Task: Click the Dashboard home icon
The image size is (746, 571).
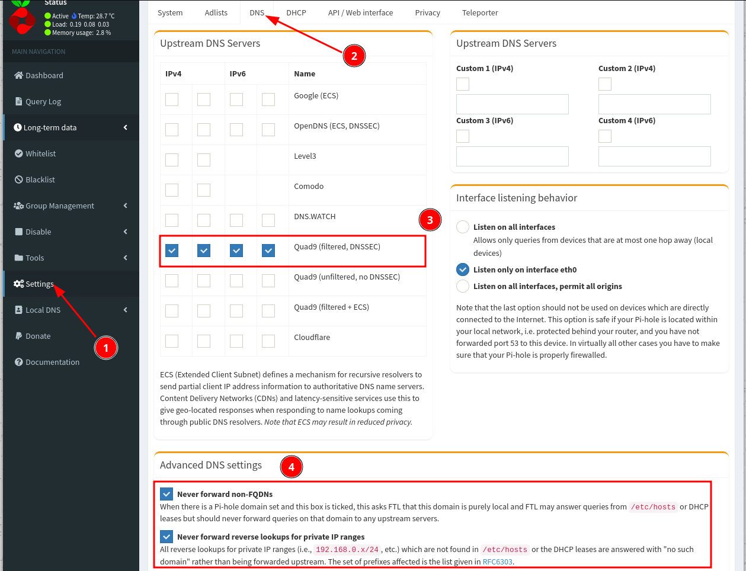Action: tap(19, 75)
